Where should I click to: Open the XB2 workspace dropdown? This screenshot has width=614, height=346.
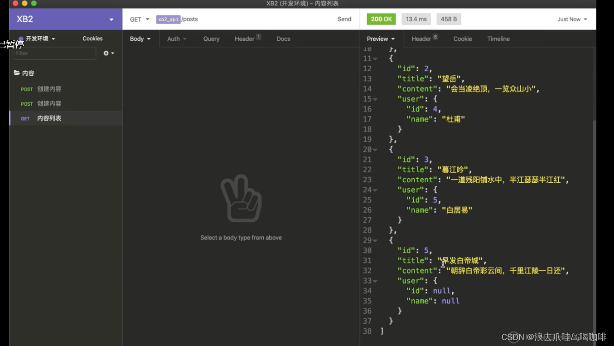[66, 19]
